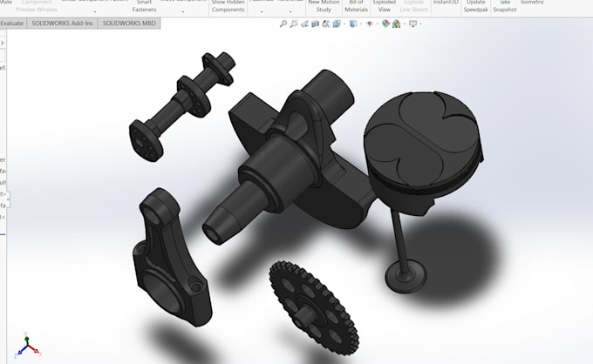Click the Take Snapshot command
The width and height of the screenshot is (593, 364).
point(505,6)
